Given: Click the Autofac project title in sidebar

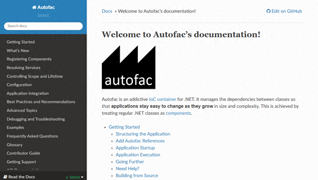Looking at the screenshot, I should 46,7.
